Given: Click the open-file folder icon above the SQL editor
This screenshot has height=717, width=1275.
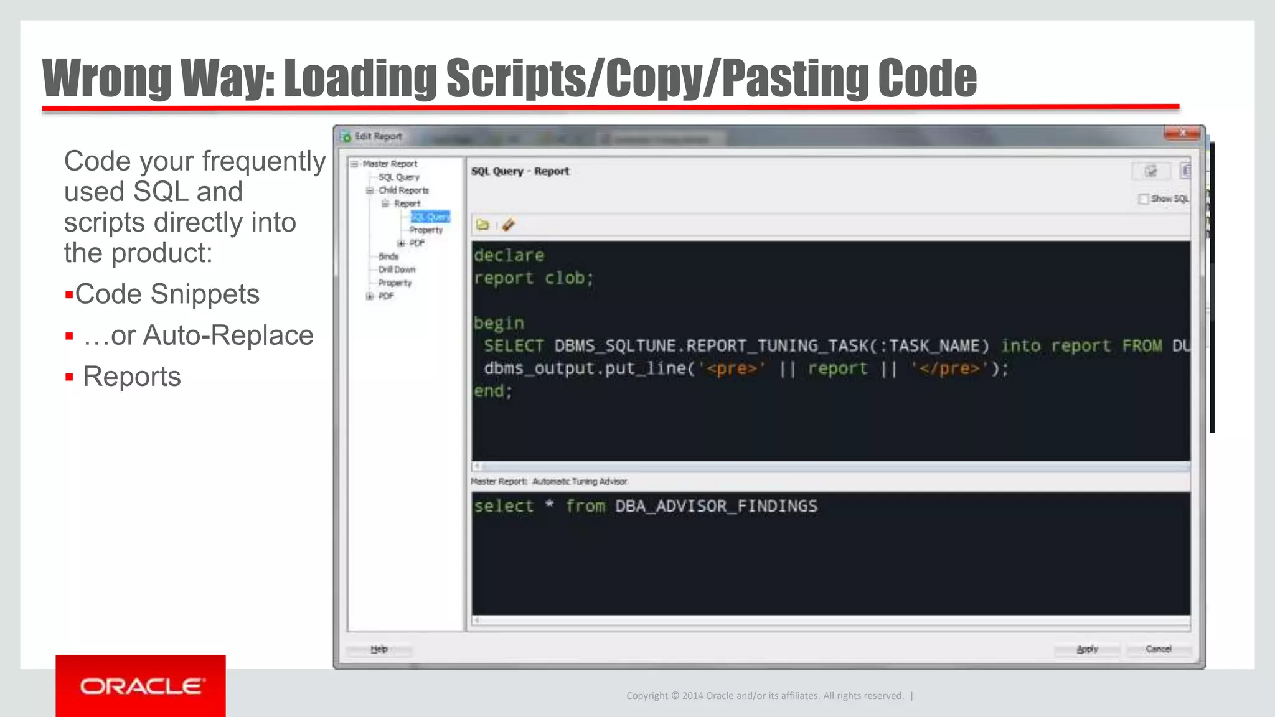Looking at the screenshot, I should point(482,225).
